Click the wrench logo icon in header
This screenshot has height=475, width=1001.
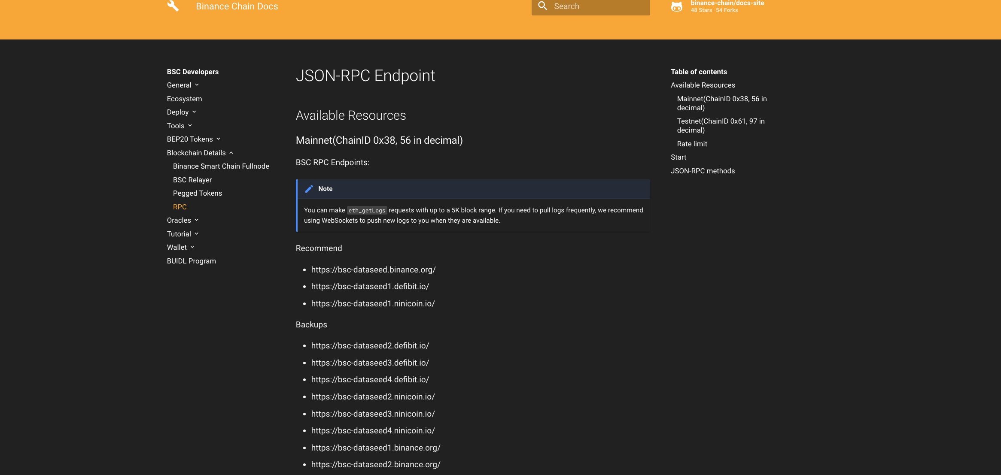[x=173, y=6]
